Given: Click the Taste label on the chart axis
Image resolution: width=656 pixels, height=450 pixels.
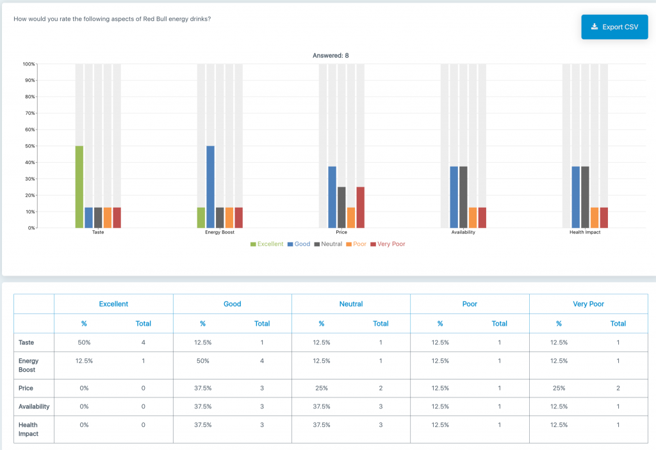Looking at the screenshot, I should (98, 232).
